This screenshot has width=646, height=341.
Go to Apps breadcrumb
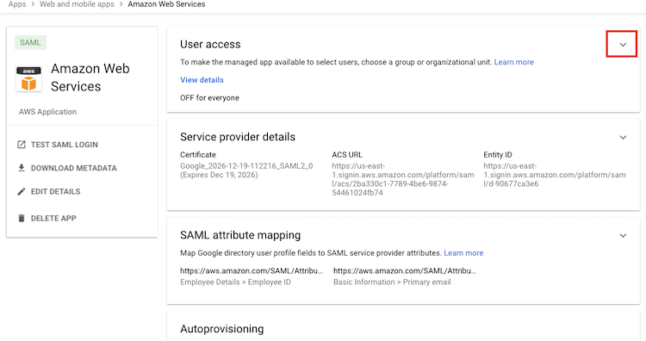coord(17,4)
